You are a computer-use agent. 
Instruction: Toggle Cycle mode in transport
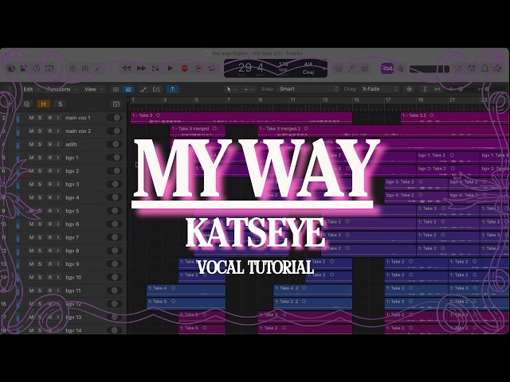pyautogui.click(x=212, y=68)
